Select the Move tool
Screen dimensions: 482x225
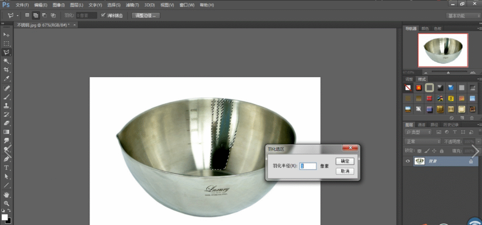6,35
